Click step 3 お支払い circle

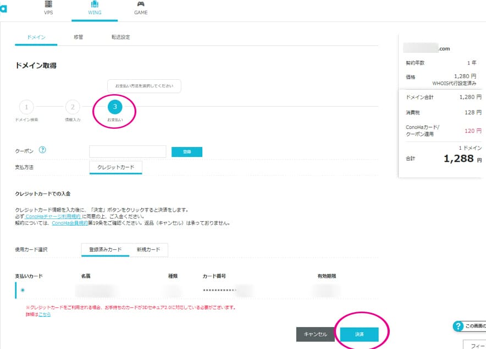tap(115, 107)
